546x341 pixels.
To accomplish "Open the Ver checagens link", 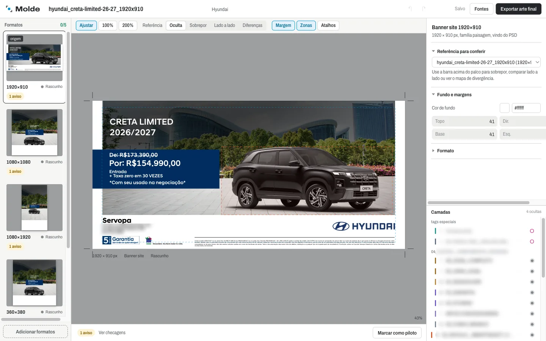I will [112, 333].
